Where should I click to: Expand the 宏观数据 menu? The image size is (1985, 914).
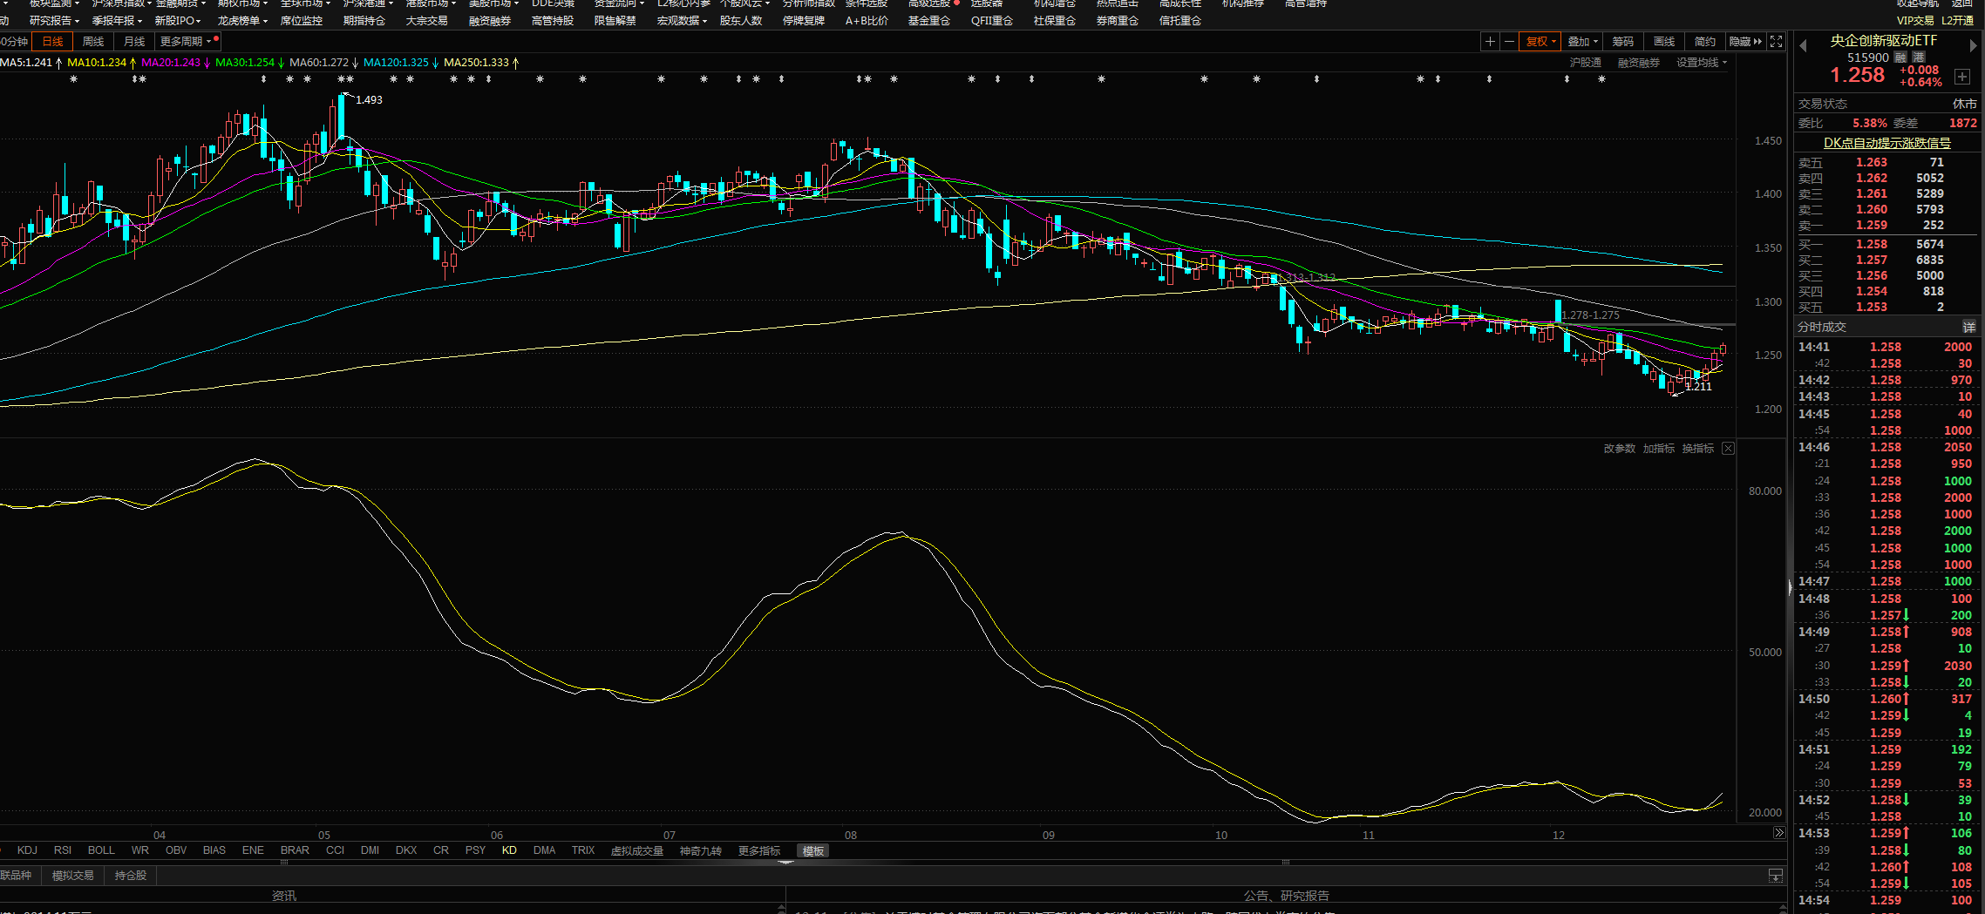tap(682, 21)
